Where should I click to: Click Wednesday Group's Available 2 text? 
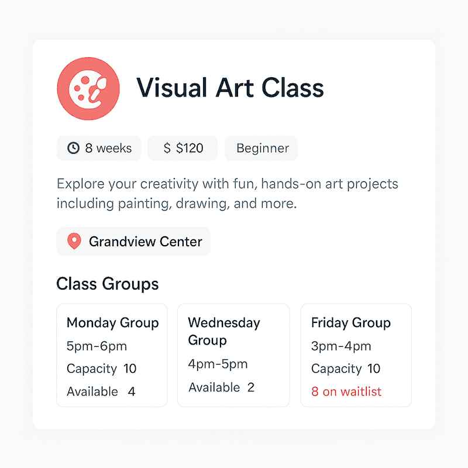[x=221, y=387]
